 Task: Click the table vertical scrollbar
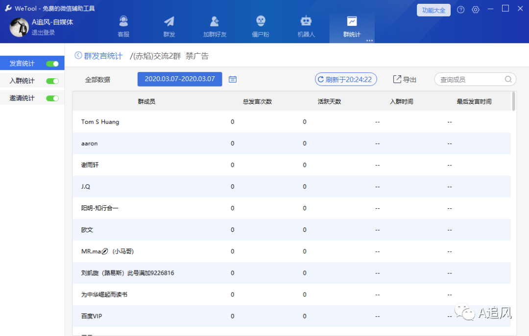(x=513, y=101)
